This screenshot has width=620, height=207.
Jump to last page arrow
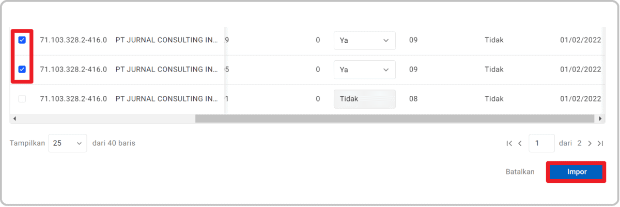tap(600, 144)
